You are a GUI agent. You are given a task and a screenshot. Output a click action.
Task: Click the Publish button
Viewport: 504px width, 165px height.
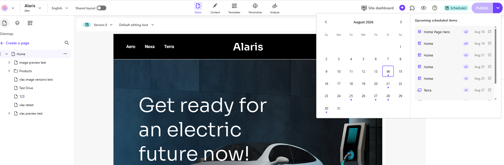482,8
